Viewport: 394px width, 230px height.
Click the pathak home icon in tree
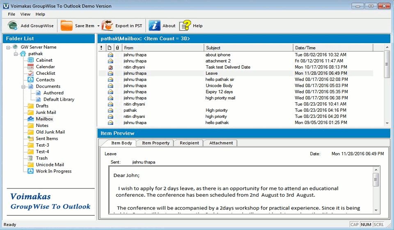click(23, 53)
